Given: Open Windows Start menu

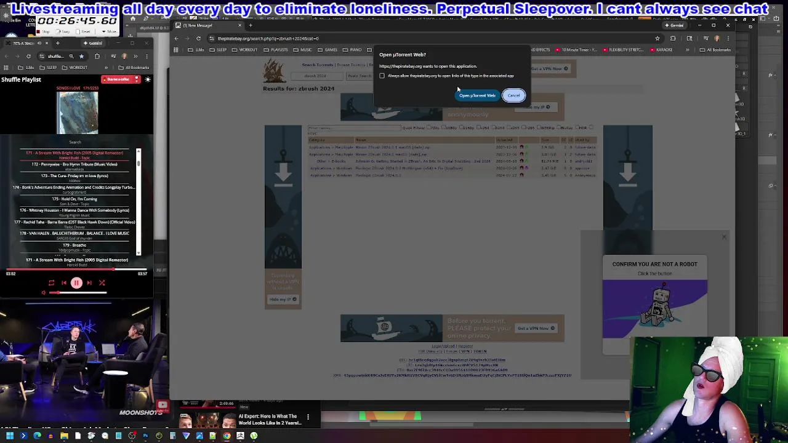Looking at the screenshot, I should [10, 436].
